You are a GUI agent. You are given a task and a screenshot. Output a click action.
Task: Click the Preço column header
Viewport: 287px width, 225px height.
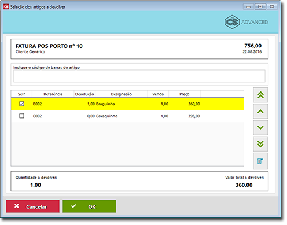point(185,94)
